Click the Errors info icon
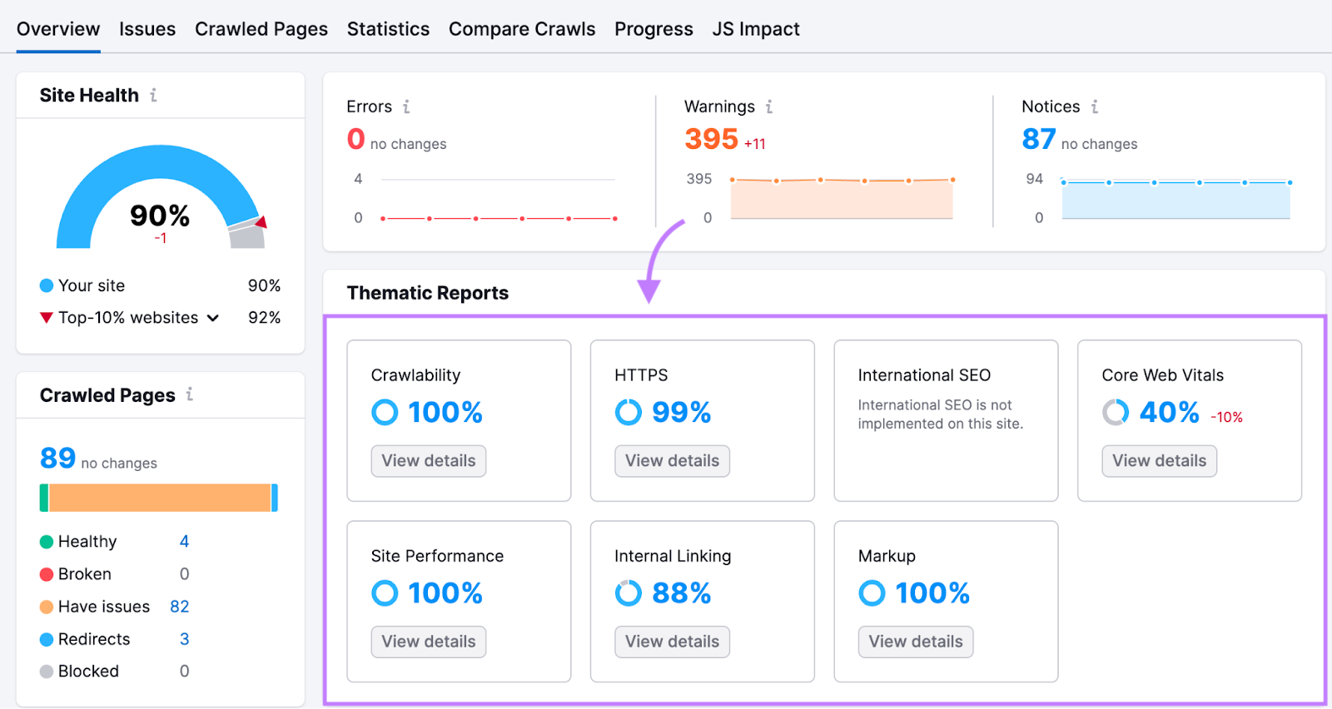 coord(406,107)
